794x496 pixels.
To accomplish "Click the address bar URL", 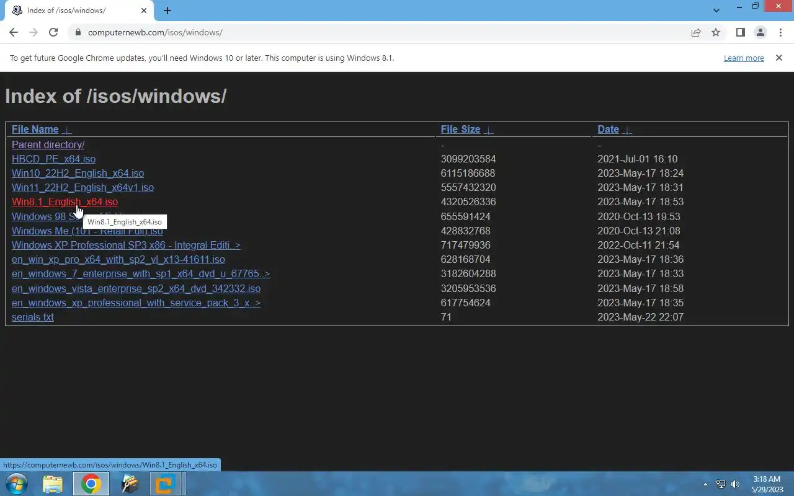I will 155,32.
